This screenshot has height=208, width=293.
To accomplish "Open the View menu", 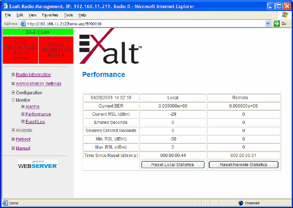I will (33, 15).
